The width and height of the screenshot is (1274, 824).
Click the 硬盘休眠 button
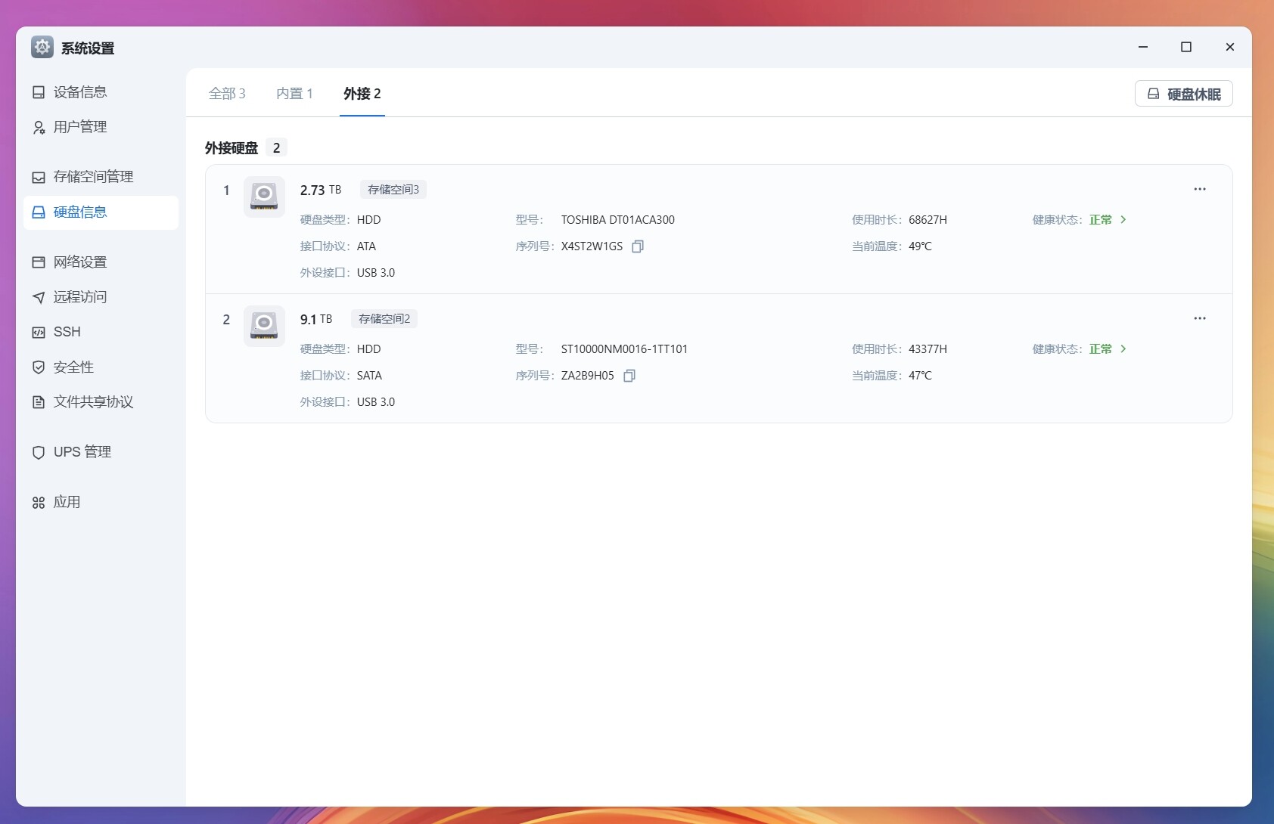1184,94
